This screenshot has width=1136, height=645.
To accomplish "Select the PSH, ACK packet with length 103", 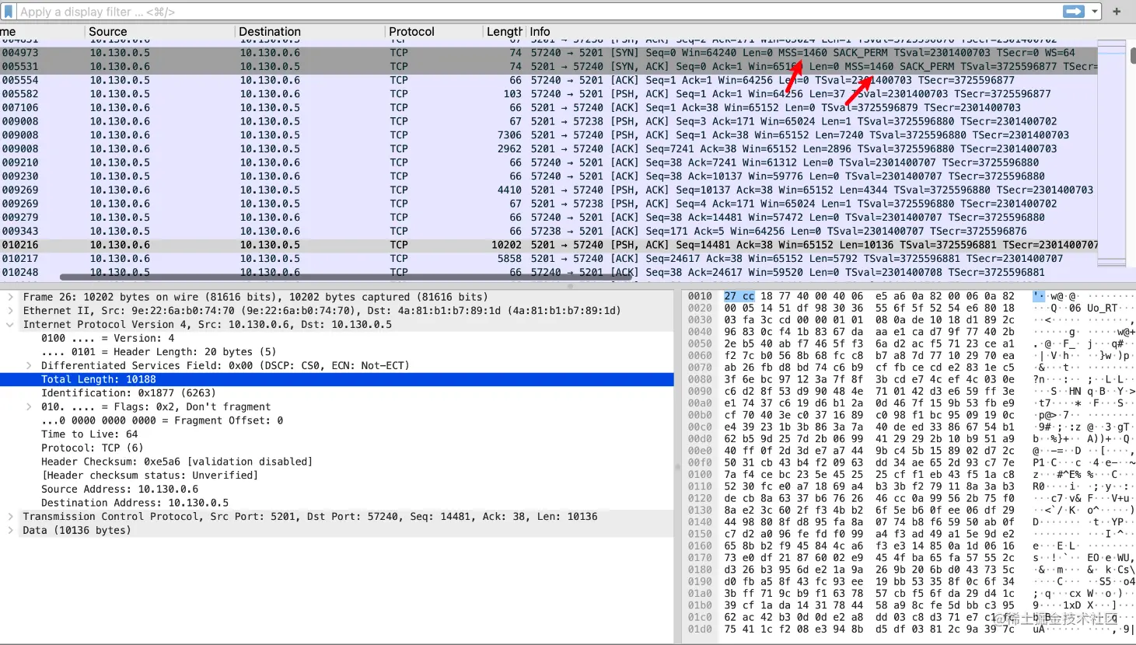I will [548, 94].
